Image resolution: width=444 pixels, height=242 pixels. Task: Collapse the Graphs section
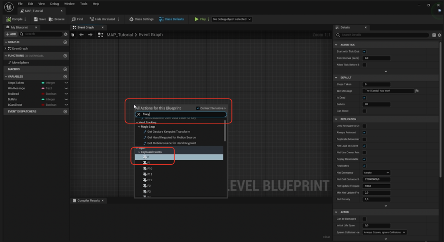[x=6, y=42]
